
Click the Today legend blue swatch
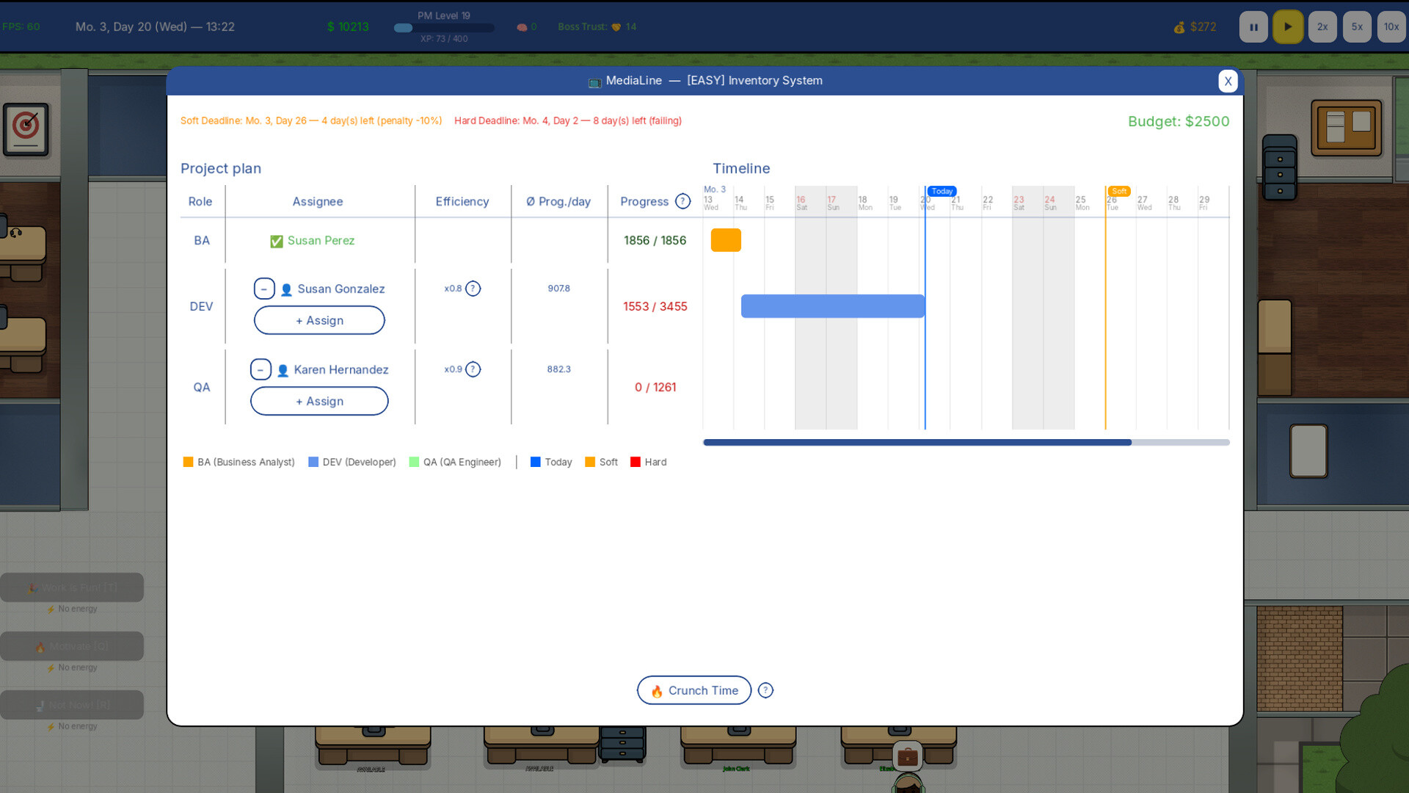(536, 462)
